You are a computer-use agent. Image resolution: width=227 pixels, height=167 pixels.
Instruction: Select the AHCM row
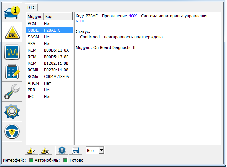click(x=50, y=83)
